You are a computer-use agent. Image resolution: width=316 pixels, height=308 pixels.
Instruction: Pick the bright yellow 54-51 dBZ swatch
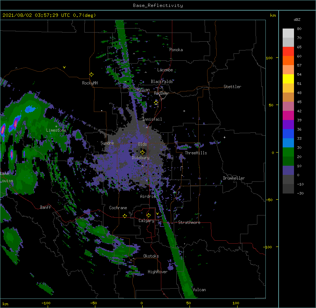[288, 79]
